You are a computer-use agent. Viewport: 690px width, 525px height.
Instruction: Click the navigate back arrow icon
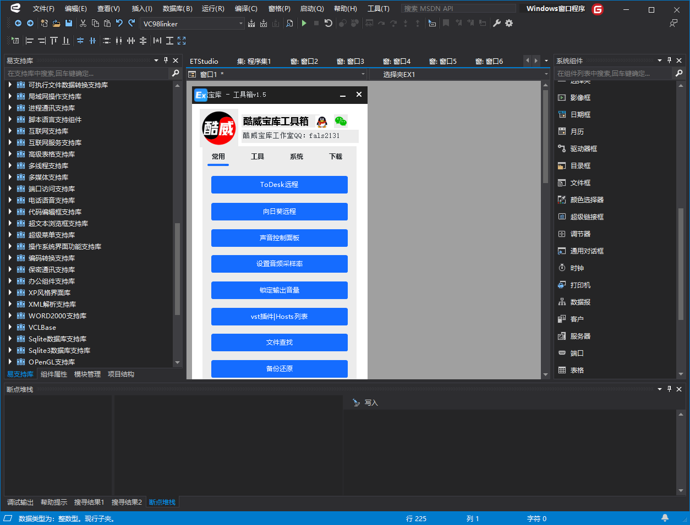point(18,23)
